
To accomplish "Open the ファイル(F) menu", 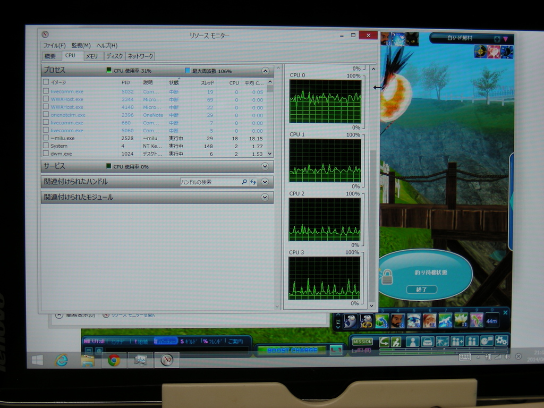I will click(54, 46).
